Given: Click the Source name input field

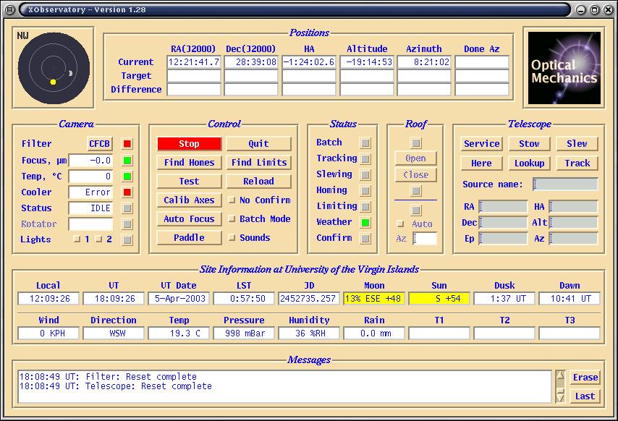Looking at the screenshot, I should [x=565, y=184].
